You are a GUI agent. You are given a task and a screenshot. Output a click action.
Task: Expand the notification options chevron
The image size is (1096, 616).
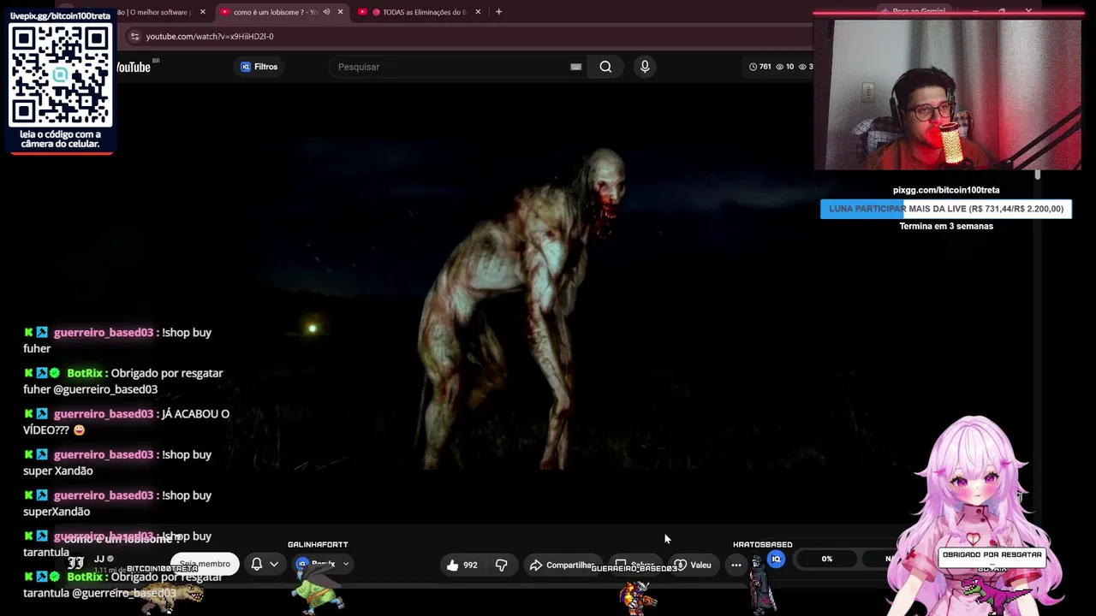274,564
